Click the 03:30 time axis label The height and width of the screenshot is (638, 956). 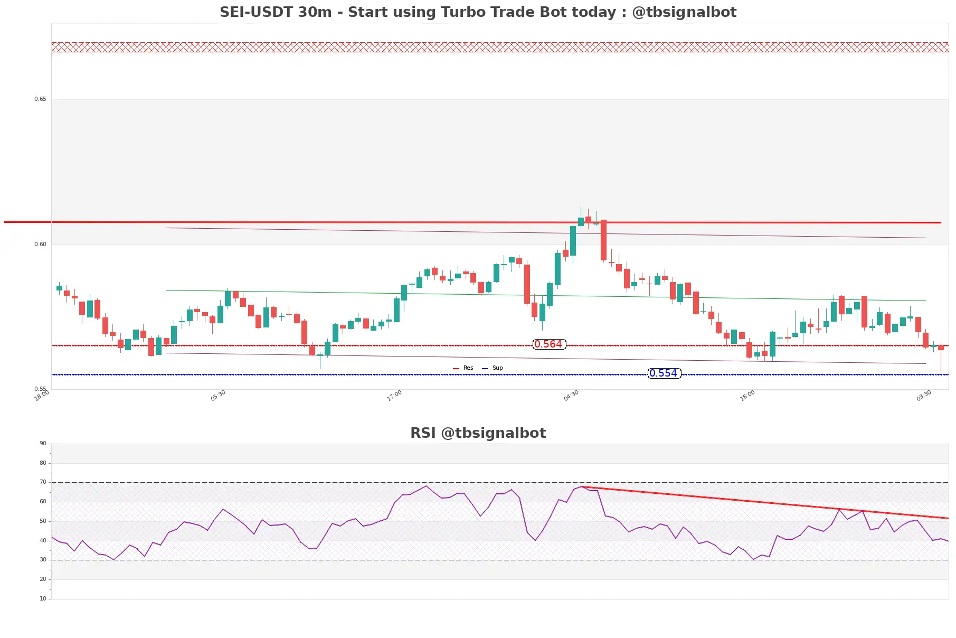coord(924,396)
